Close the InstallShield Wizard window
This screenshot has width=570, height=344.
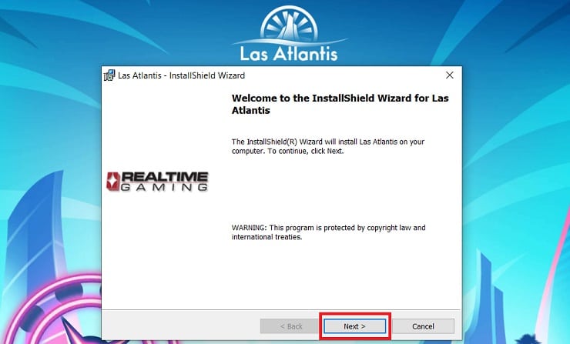pyautogui.click(x=450, y=75)
